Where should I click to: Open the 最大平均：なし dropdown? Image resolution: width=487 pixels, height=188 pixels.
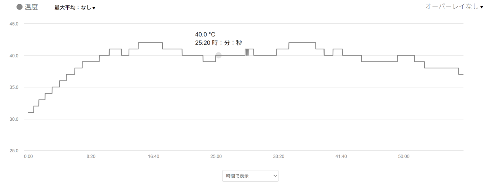point(75,8)
